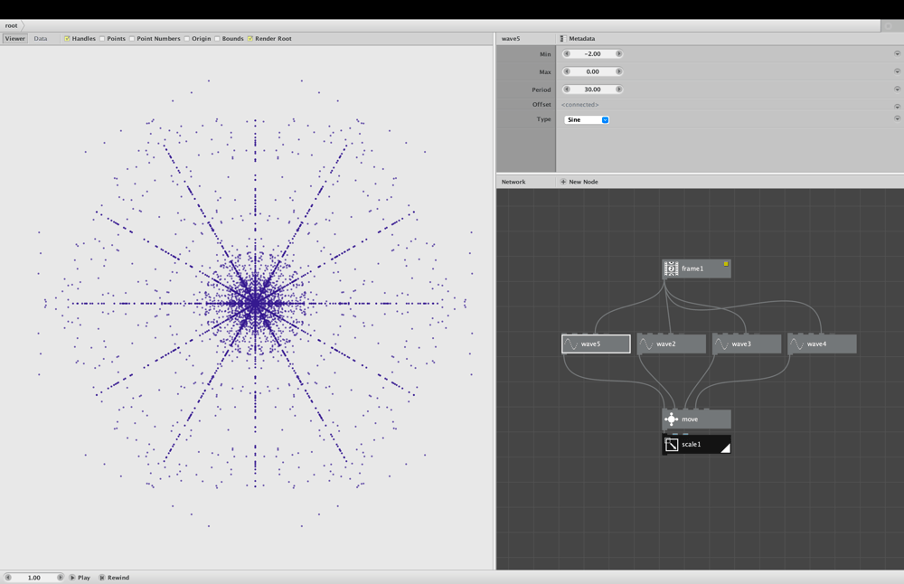Click the Metadata icon
Viewport: 904px width, 584px height.
point(562,39)
